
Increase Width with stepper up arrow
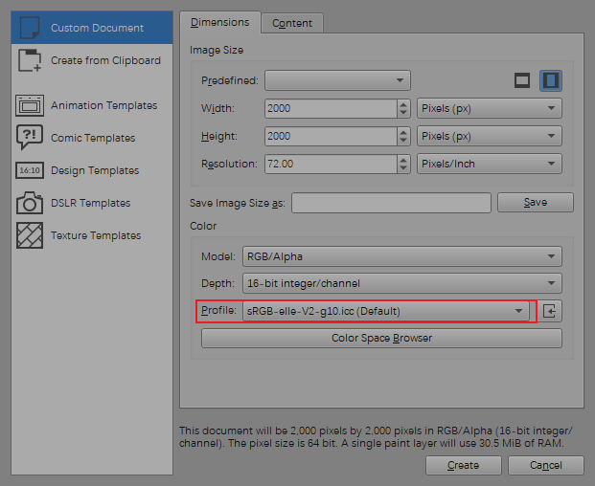pos(403,104)
